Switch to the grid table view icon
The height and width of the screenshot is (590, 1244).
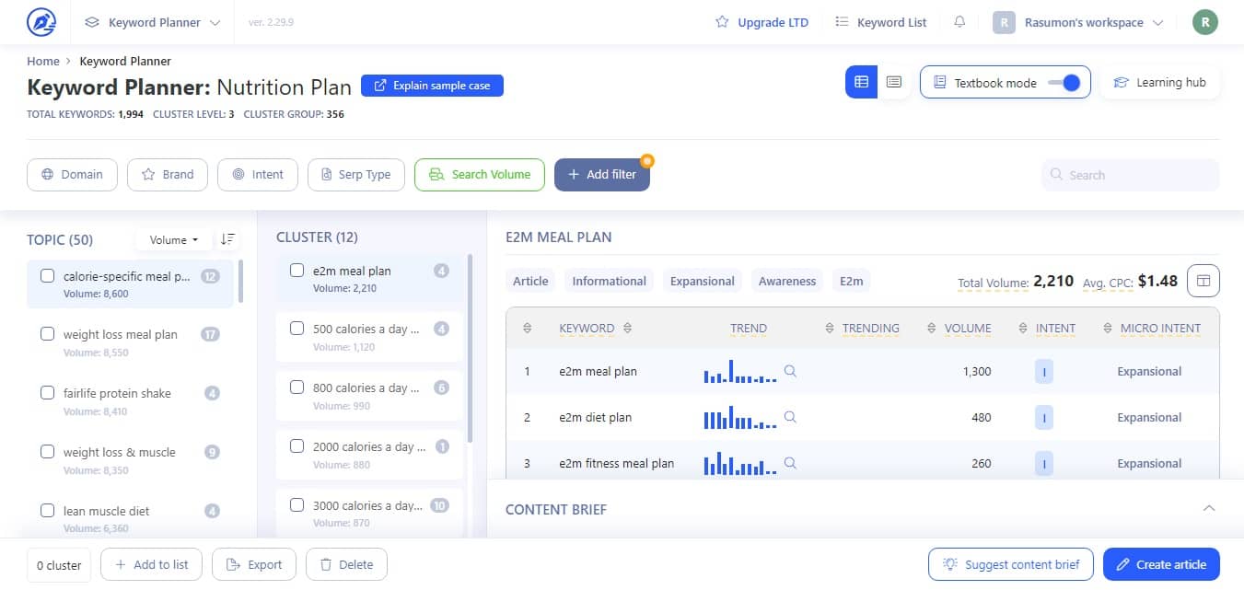861,82
